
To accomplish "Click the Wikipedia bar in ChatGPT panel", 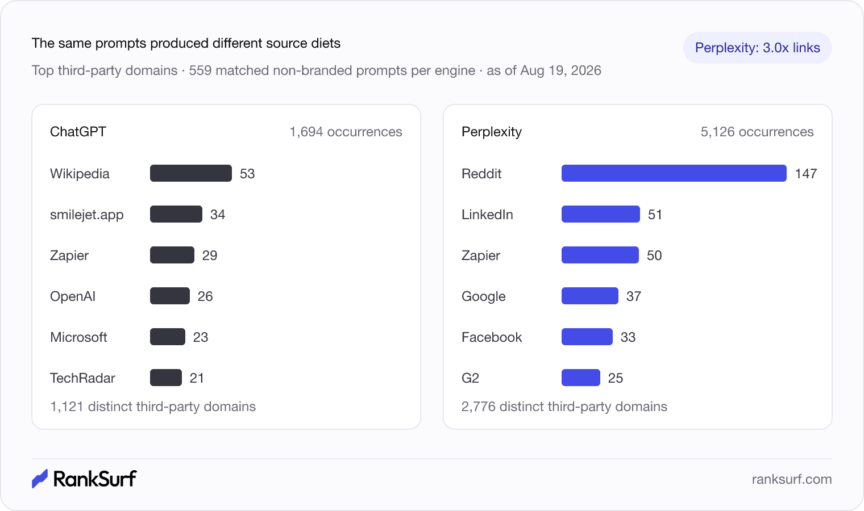I will pos(191,173).
